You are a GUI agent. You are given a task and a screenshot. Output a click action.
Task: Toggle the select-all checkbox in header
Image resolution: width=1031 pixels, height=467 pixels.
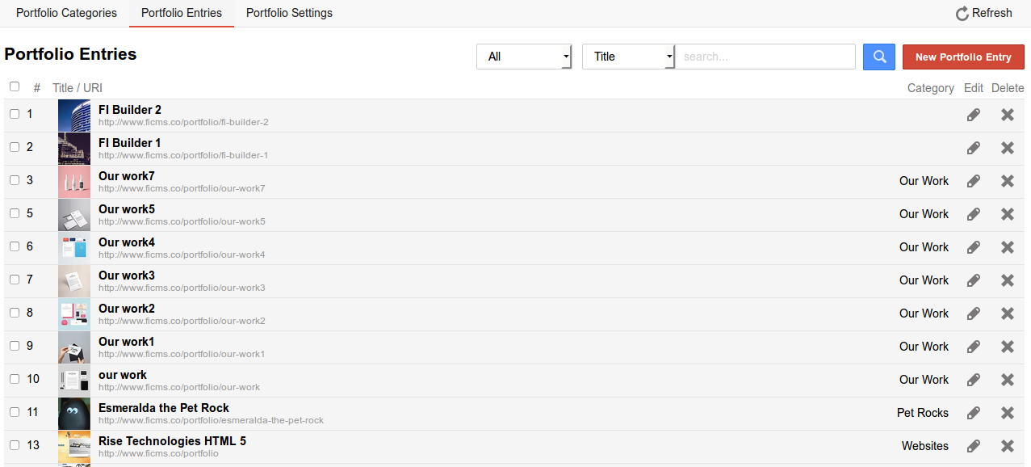[x=15, y=86]
